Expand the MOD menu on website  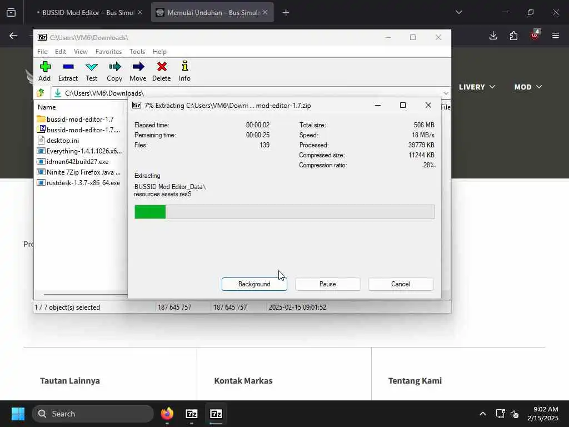click(528, 87)
